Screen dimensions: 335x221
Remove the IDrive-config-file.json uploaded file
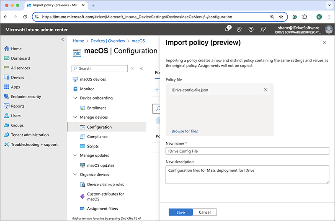265,89
